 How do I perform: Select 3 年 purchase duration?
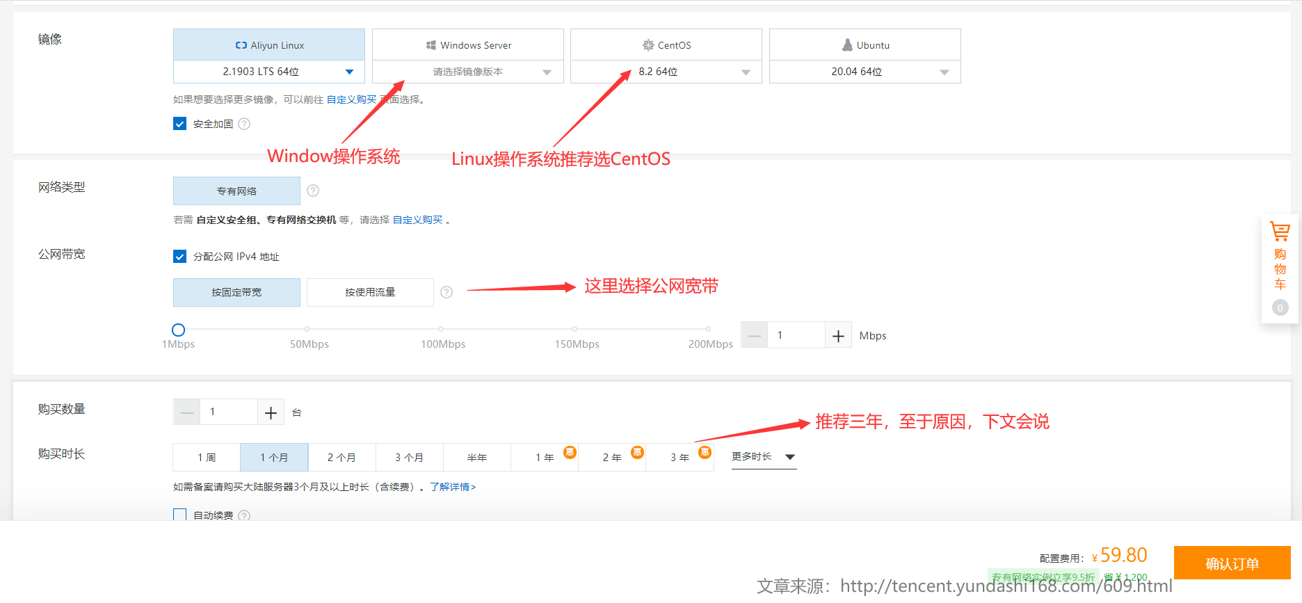(680, 457)
